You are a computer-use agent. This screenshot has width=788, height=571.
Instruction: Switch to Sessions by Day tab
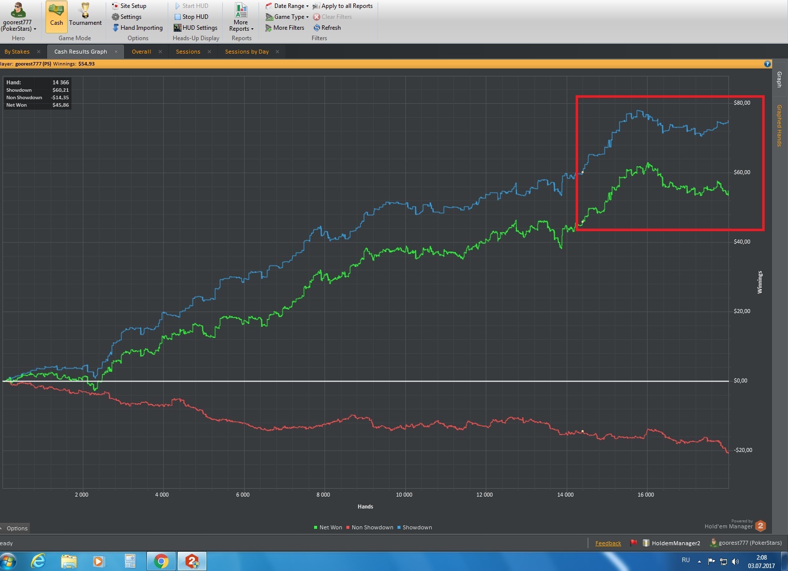tap(247, 52)
